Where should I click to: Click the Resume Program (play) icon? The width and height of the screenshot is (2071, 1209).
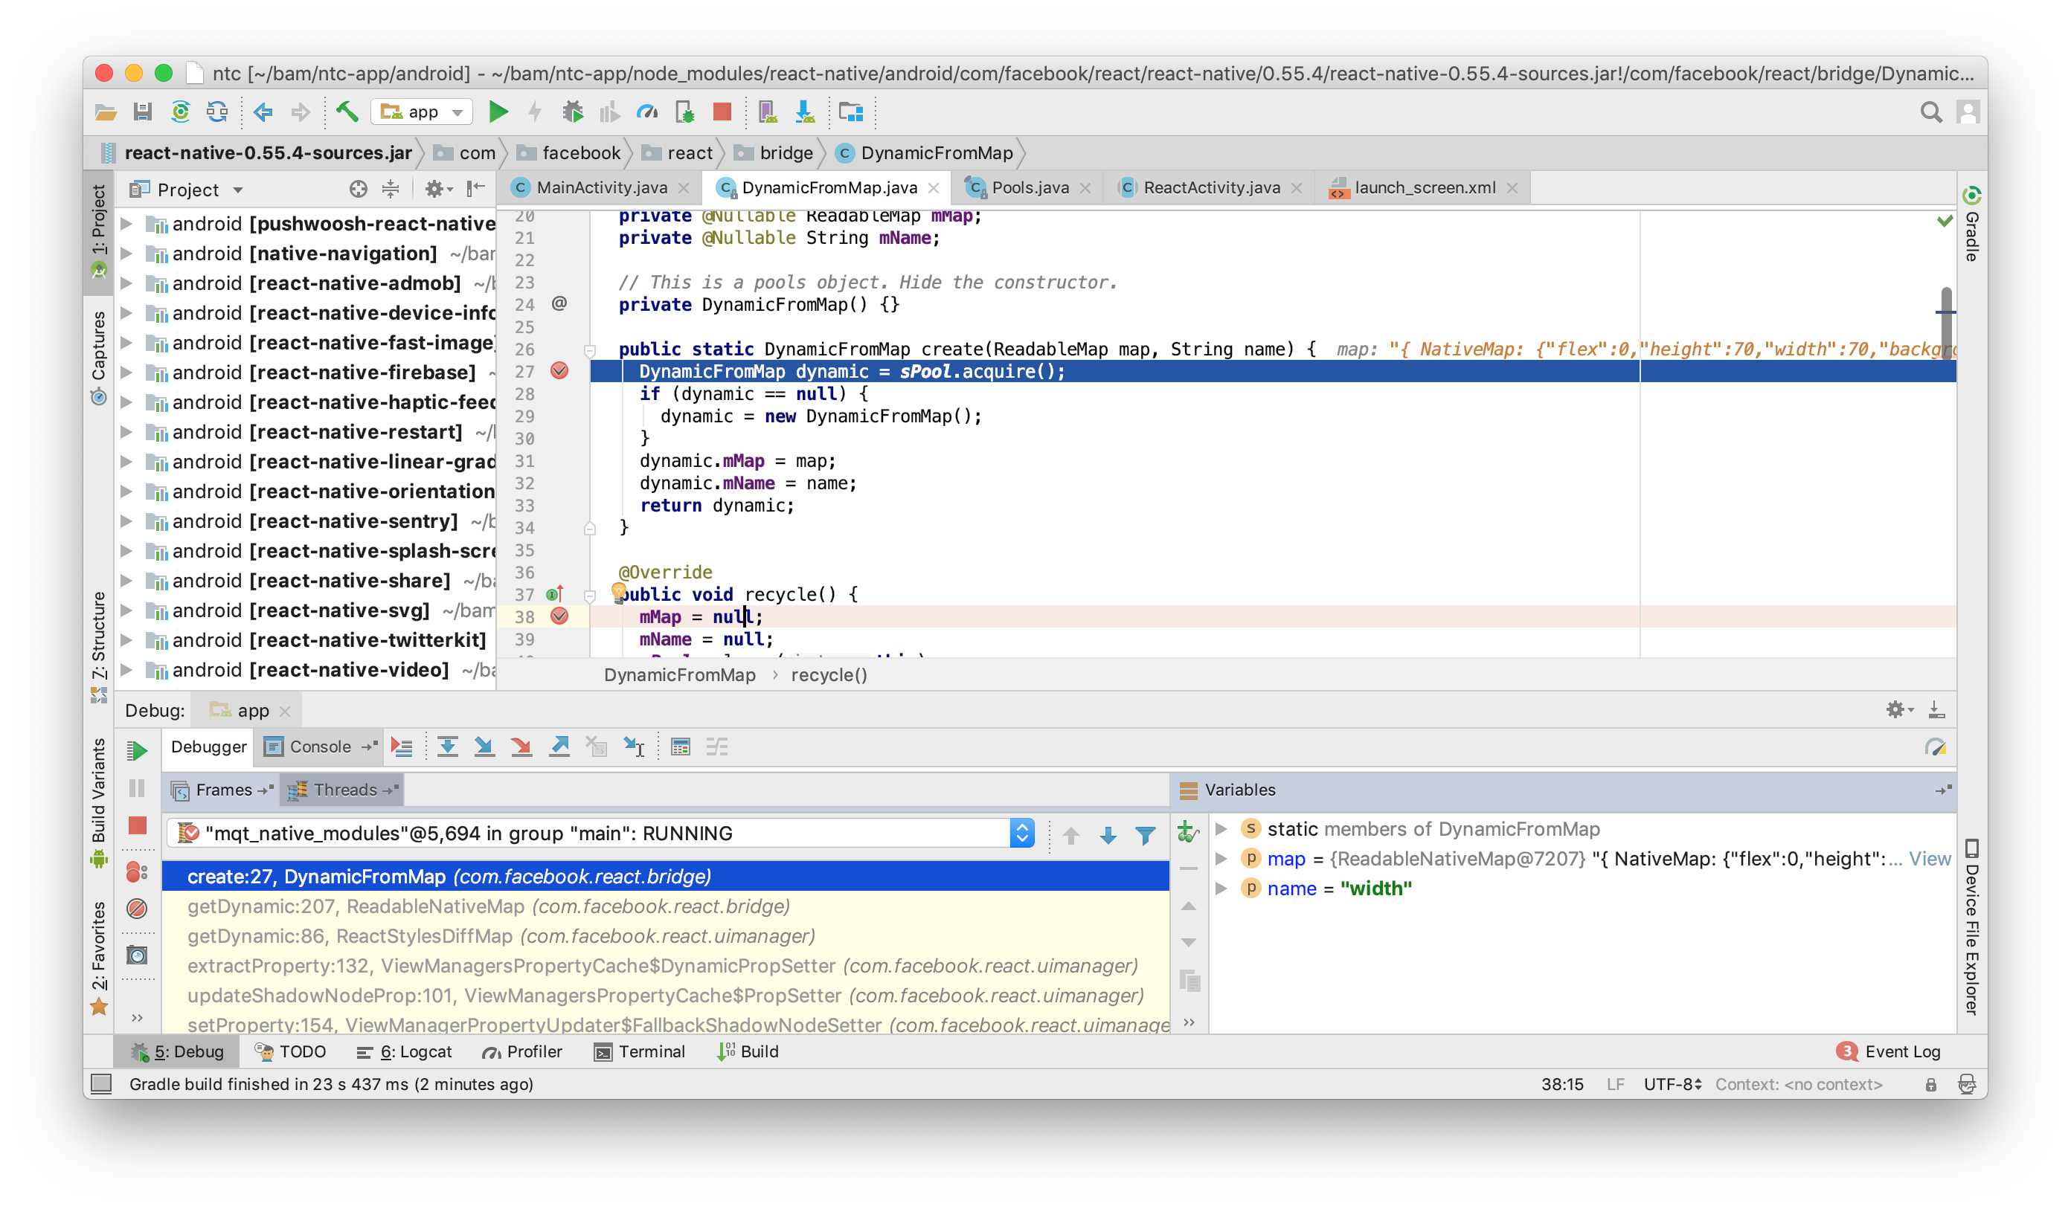coord(137,746)
